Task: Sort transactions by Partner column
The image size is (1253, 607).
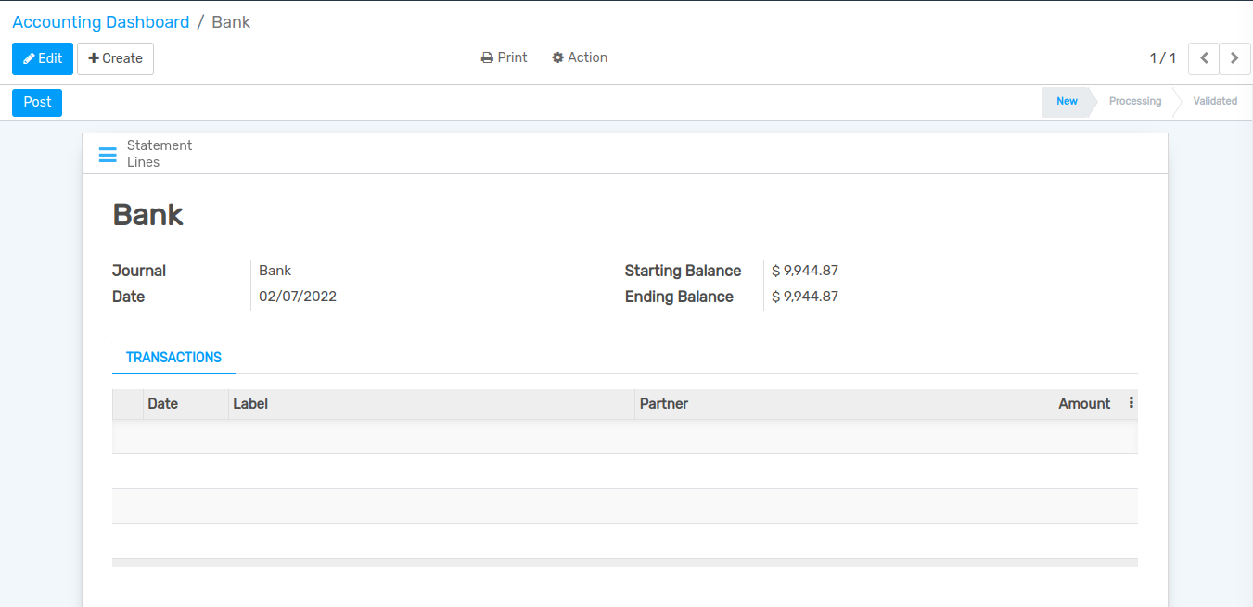Action: point(664,404)
